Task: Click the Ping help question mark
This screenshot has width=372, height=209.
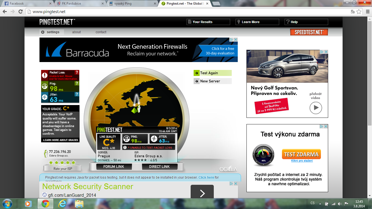Action: point(77,83)
